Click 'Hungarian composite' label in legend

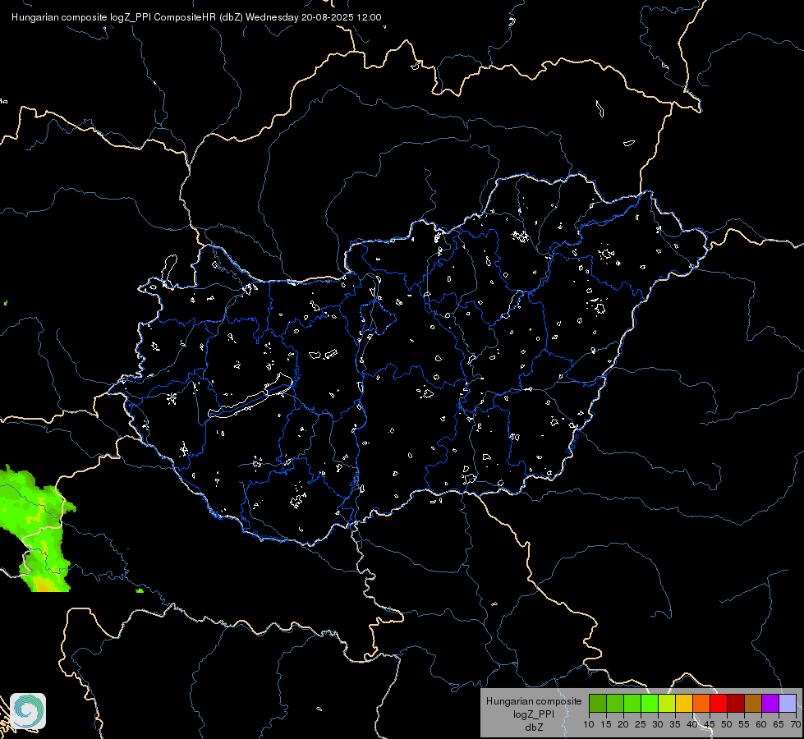coord(534,701)
